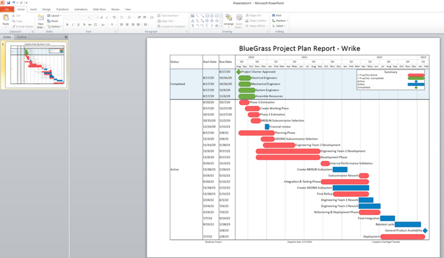
Task: Open the Layout dropdown
Action: coord(54,16)
